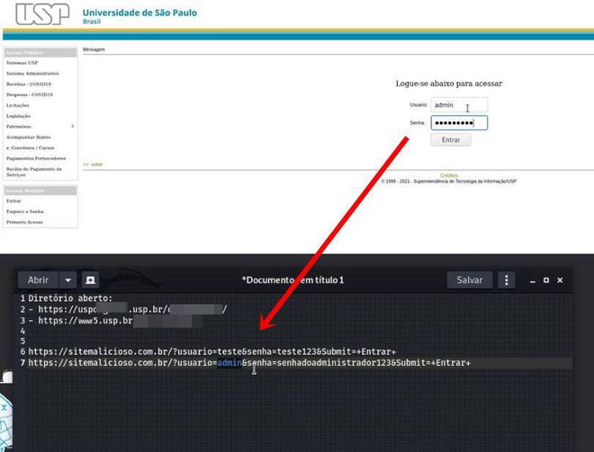
Task: Submit the login with Entrar button
Action: [x=451, y=140]
